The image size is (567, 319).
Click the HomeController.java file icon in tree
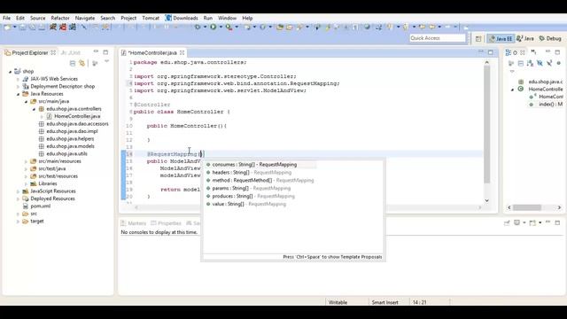tap(50, 116)
